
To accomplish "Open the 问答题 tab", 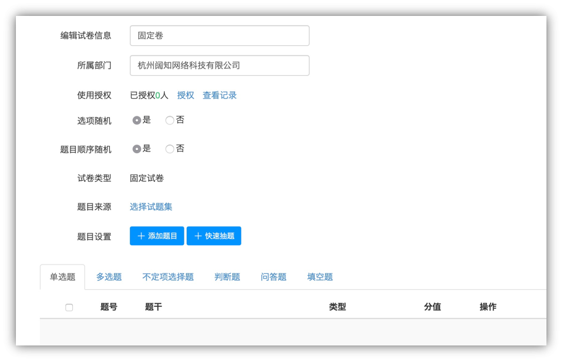I will pyautogui.click(x=274, y=277).
